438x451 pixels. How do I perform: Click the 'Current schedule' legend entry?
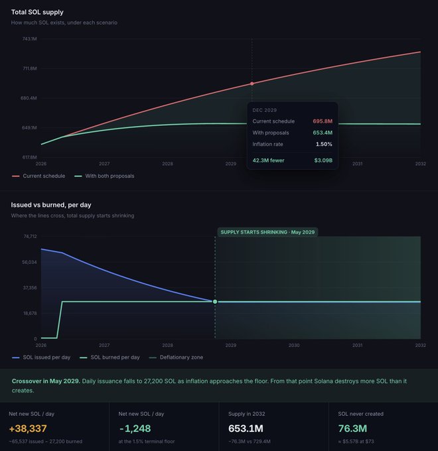[x=38, y=176]
